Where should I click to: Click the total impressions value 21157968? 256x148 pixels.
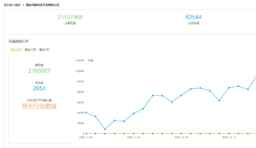(70, 17)
